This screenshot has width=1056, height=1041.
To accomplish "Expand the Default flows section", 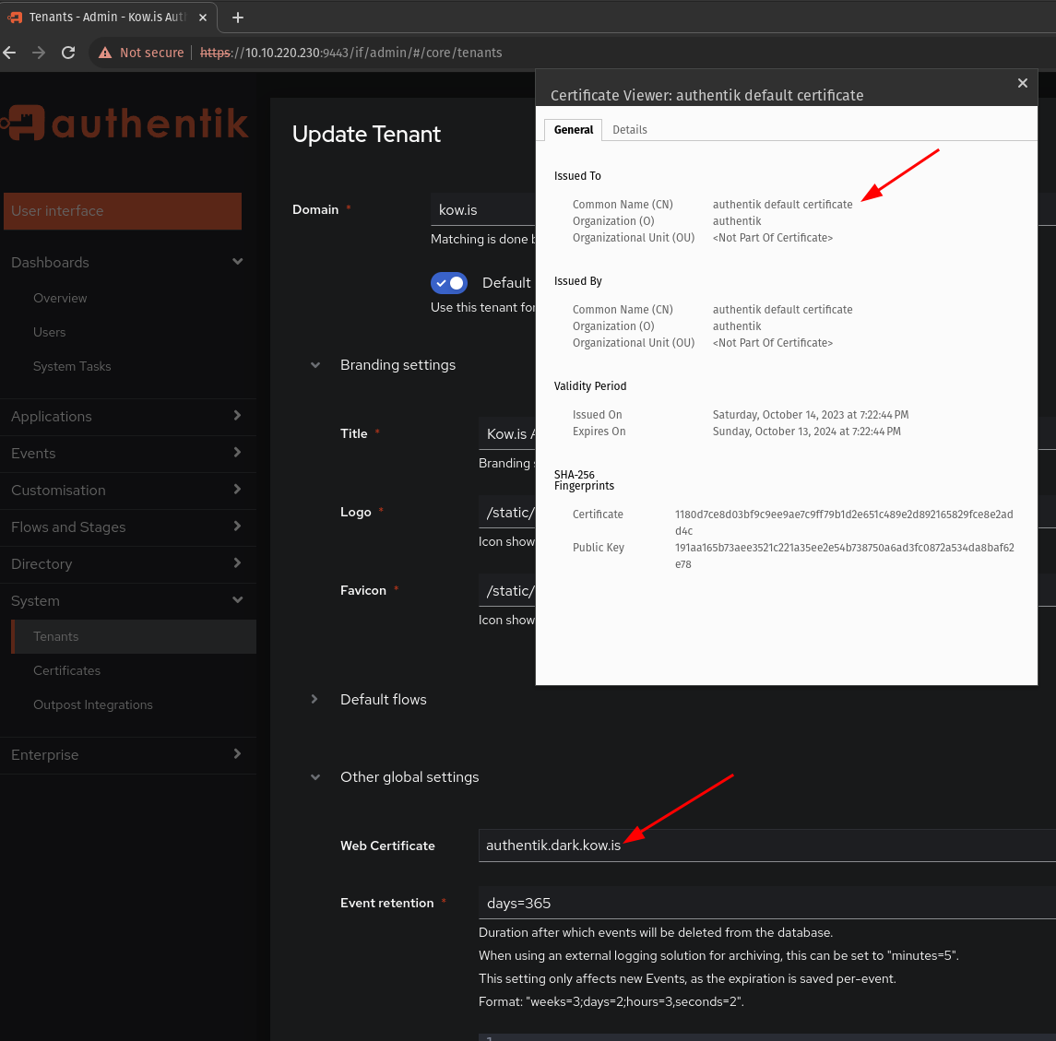I will (x=314, y=700).
